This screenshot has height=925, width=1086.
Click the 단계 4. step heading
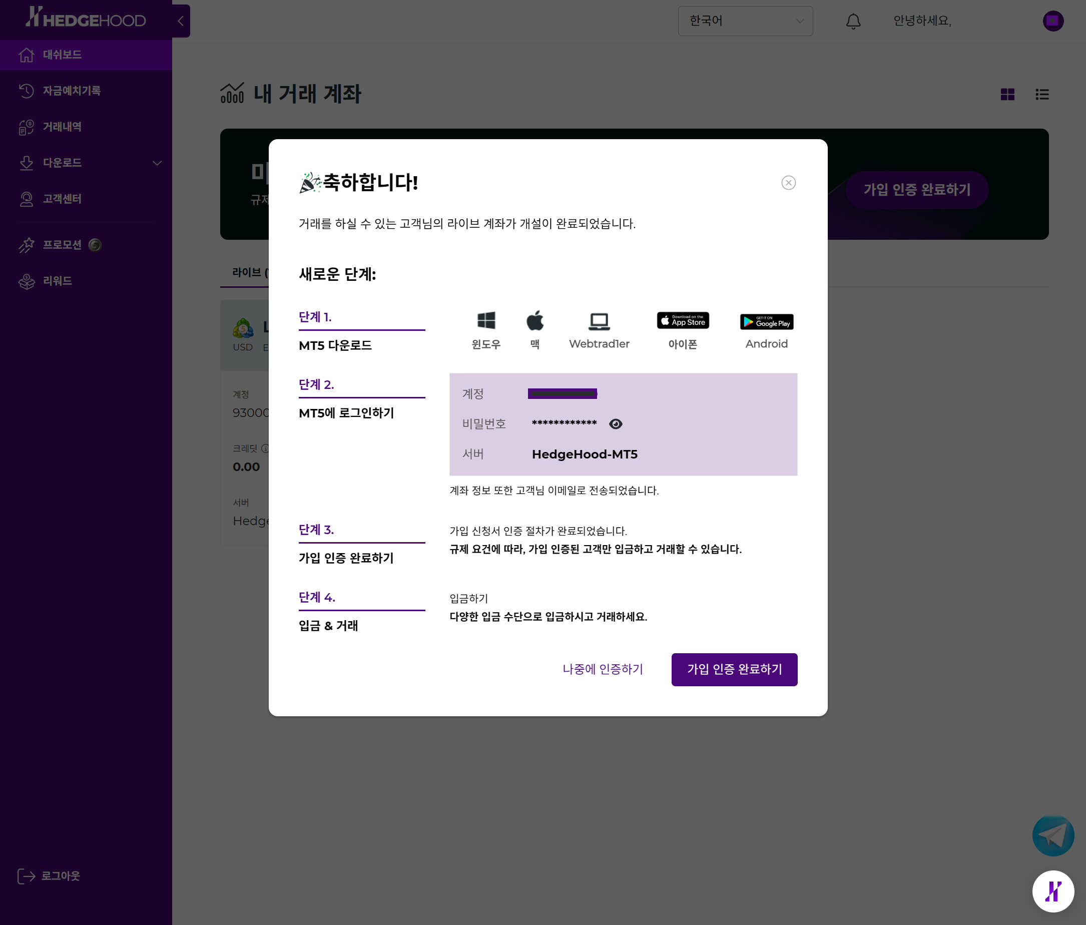coord(317,597)
